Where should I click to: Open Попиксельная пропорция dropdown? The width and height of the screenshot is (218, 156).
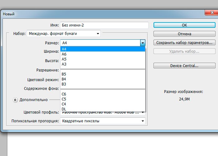pos(103,121)
